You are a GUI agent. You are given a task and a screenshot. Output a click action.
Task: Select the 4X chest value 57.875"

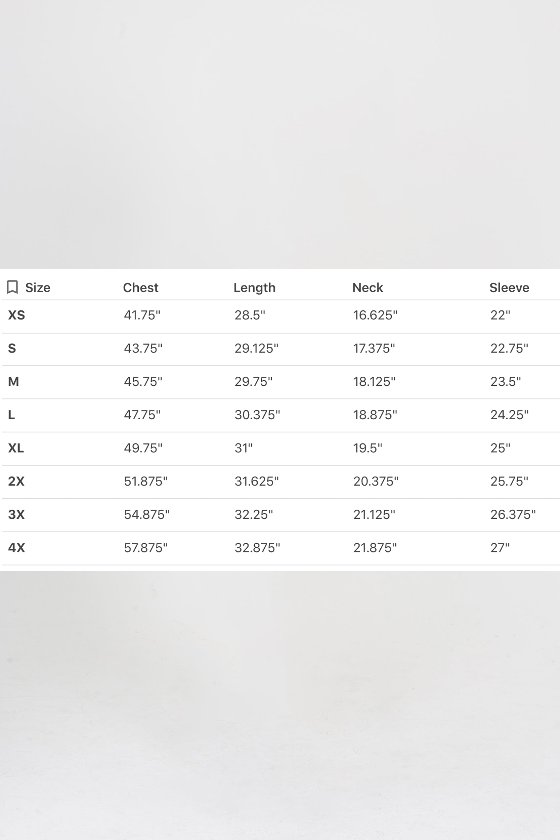pos(146,547)
